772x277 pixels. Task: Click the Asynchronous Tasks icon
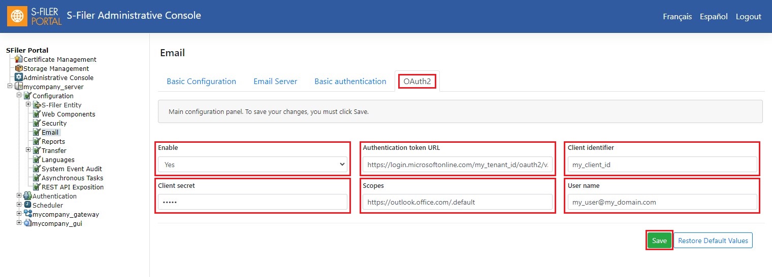(37, 178)
